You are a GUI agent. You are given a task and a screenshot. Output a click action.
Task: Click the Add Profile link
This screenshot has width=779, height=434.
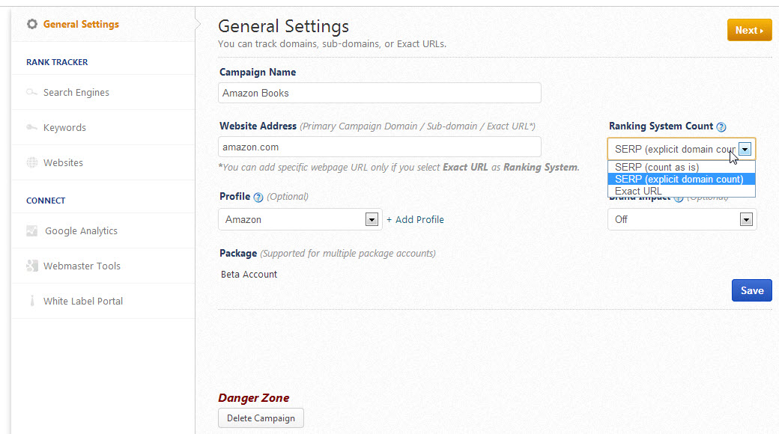[416, 219]
